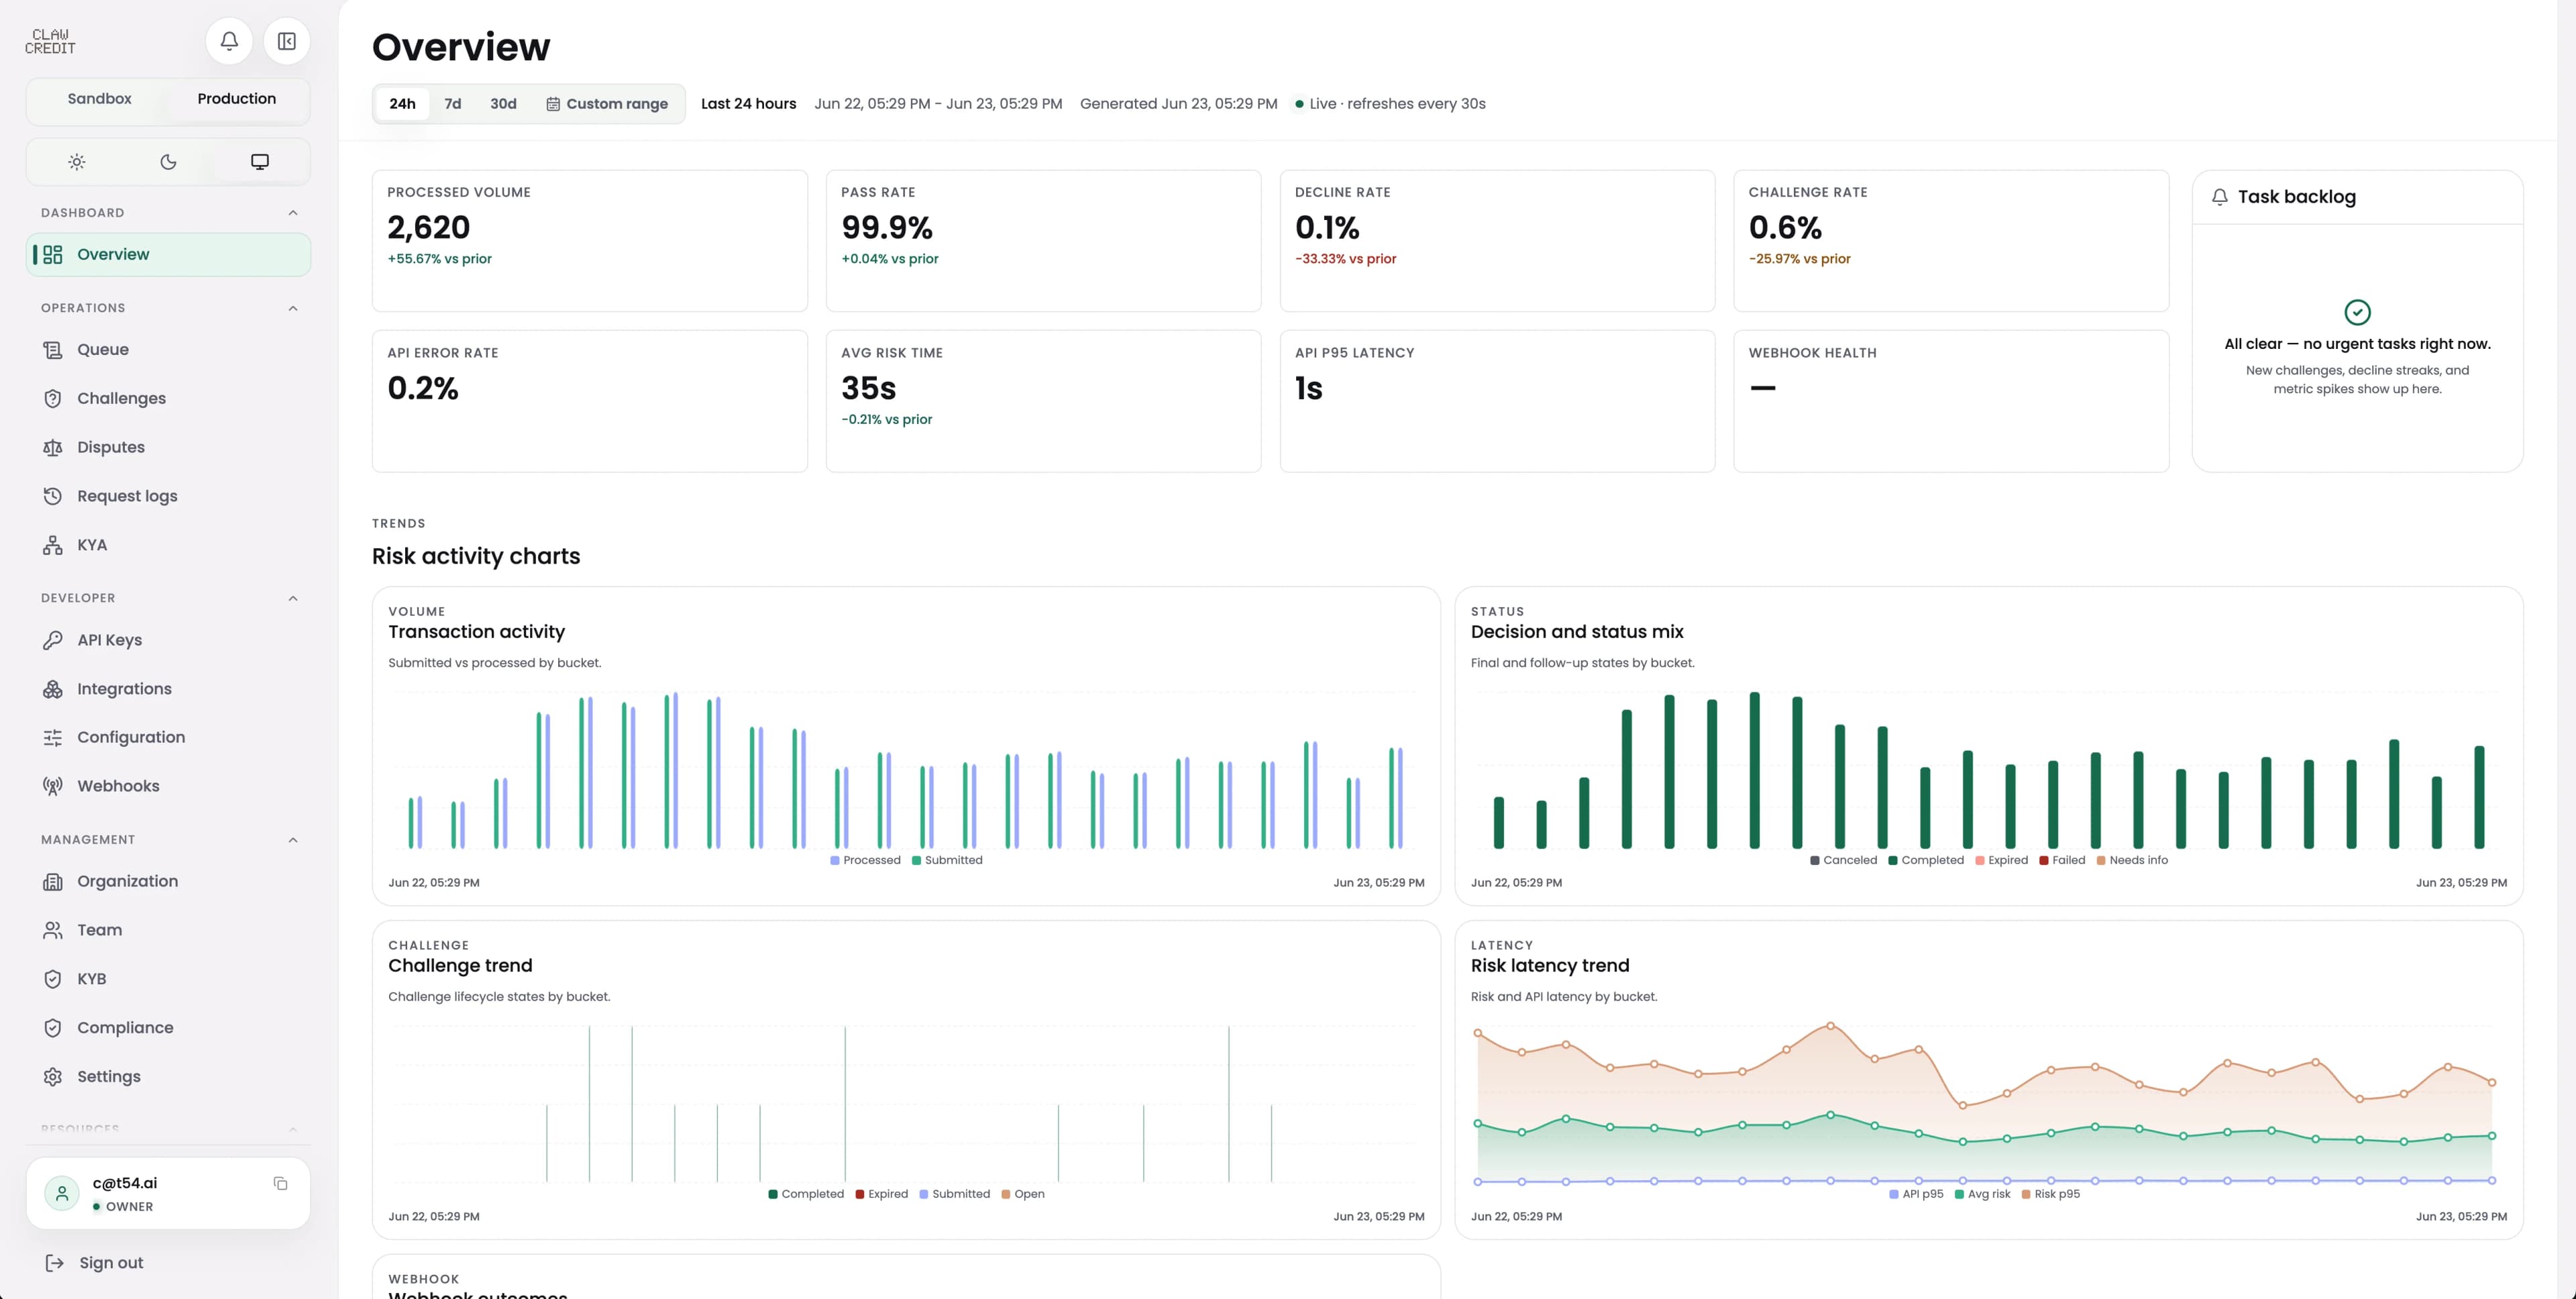Toggle Submitted legend in Transaction activity
This screenshot has width=2576, height=1299.
(x=947, y=860)
